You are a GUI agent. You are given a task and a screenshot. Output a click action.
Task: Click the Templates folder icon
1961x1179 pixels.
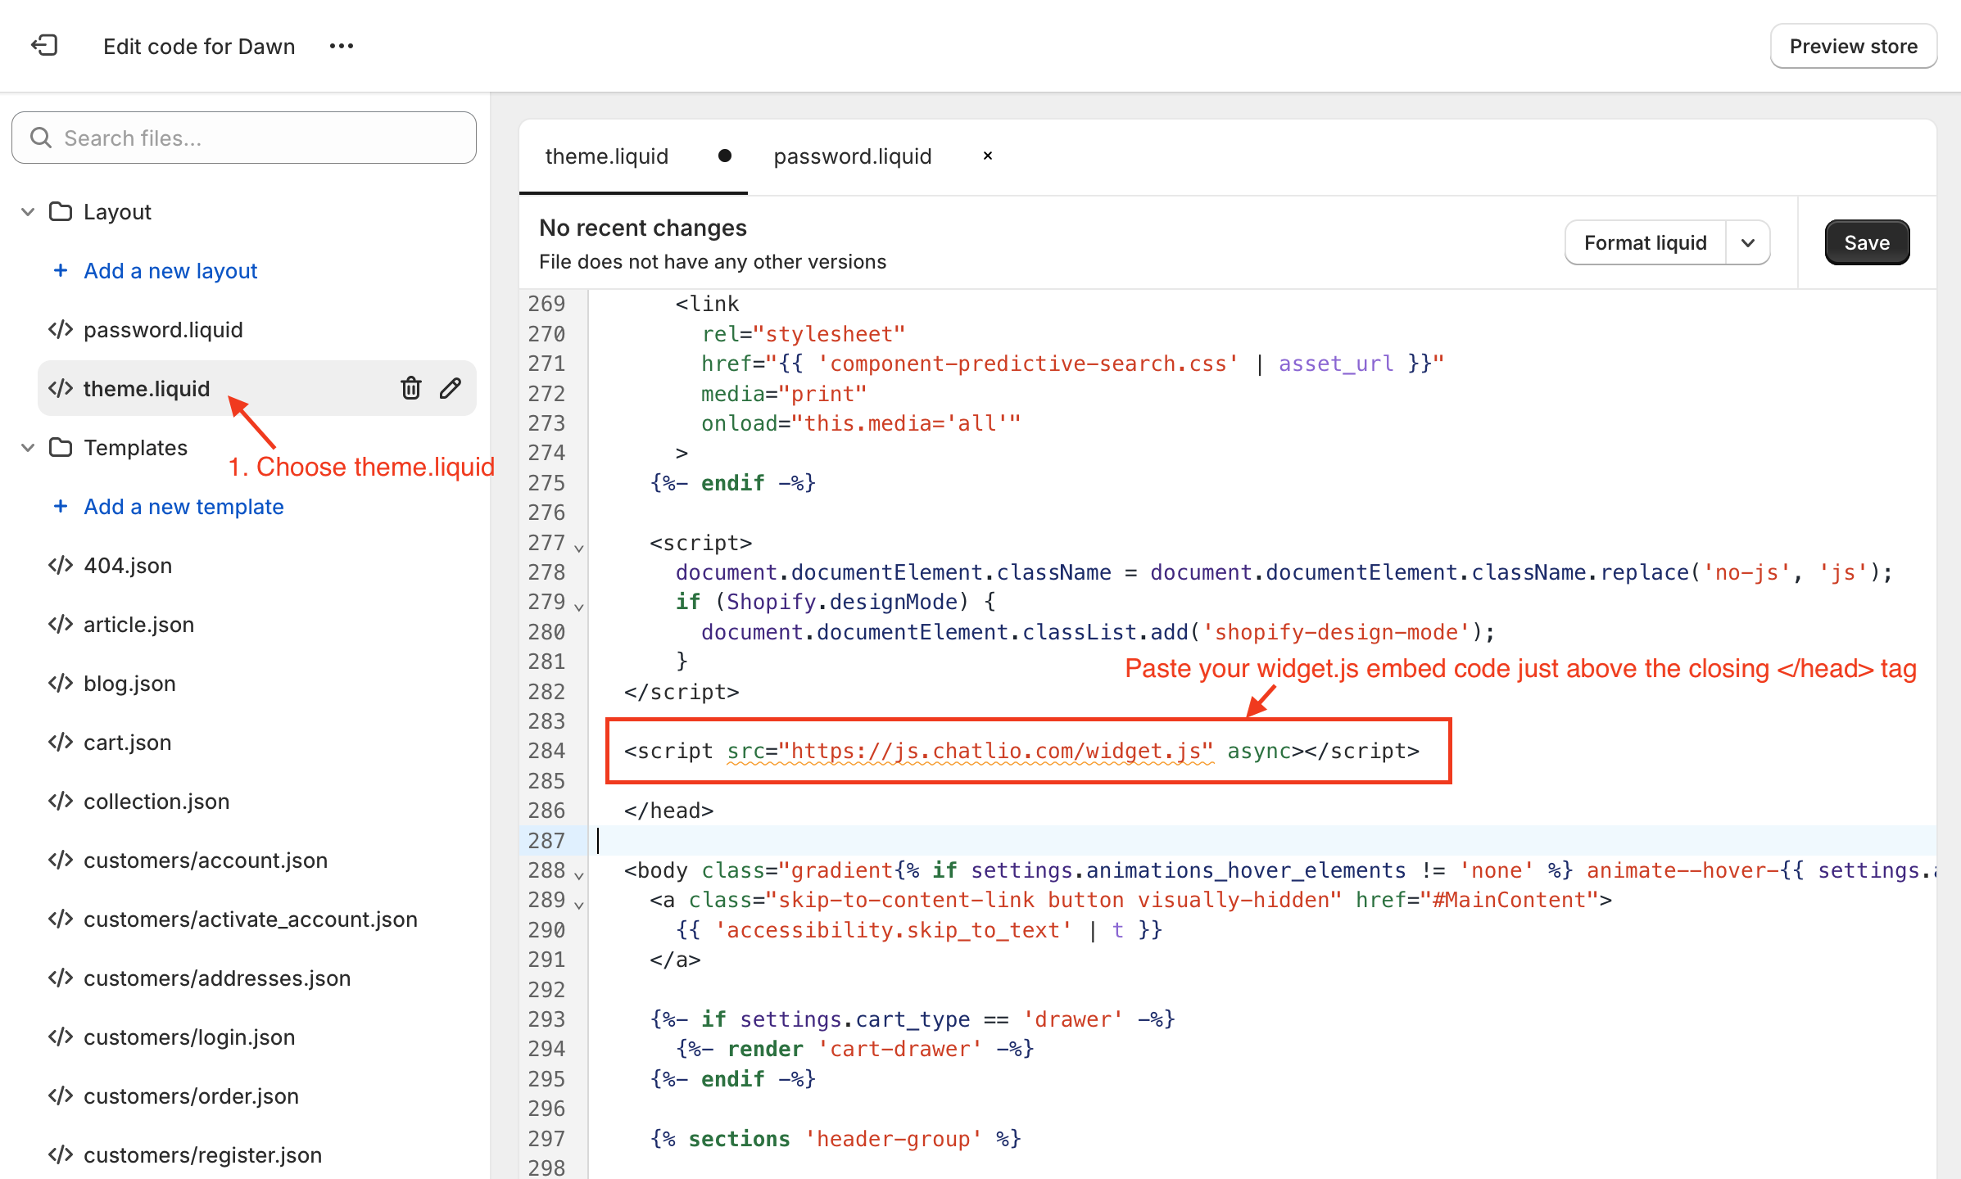(x=61, y=447)
